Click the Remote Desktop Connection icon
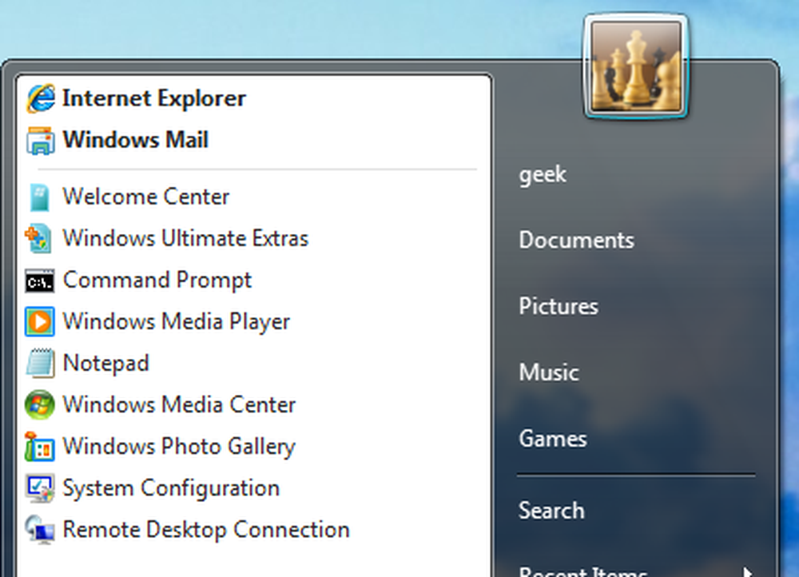This screenshot has width=799, height=577. click(x=40, y=530)
